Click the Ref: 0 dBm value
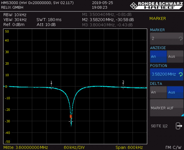This screenshot has width=184, height=150. (x=14, y=25)
